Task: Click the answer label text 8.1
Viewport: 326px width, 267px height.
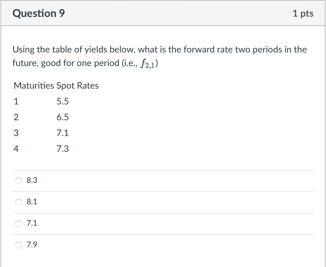Action: [32, 202]
